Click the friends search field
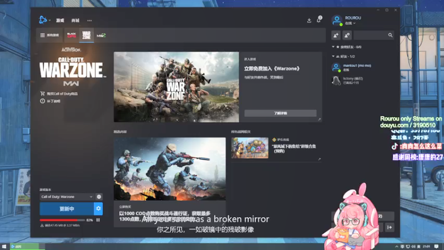Image resolution: width=444 pixels, height=250 pixels. coord(374,35)
